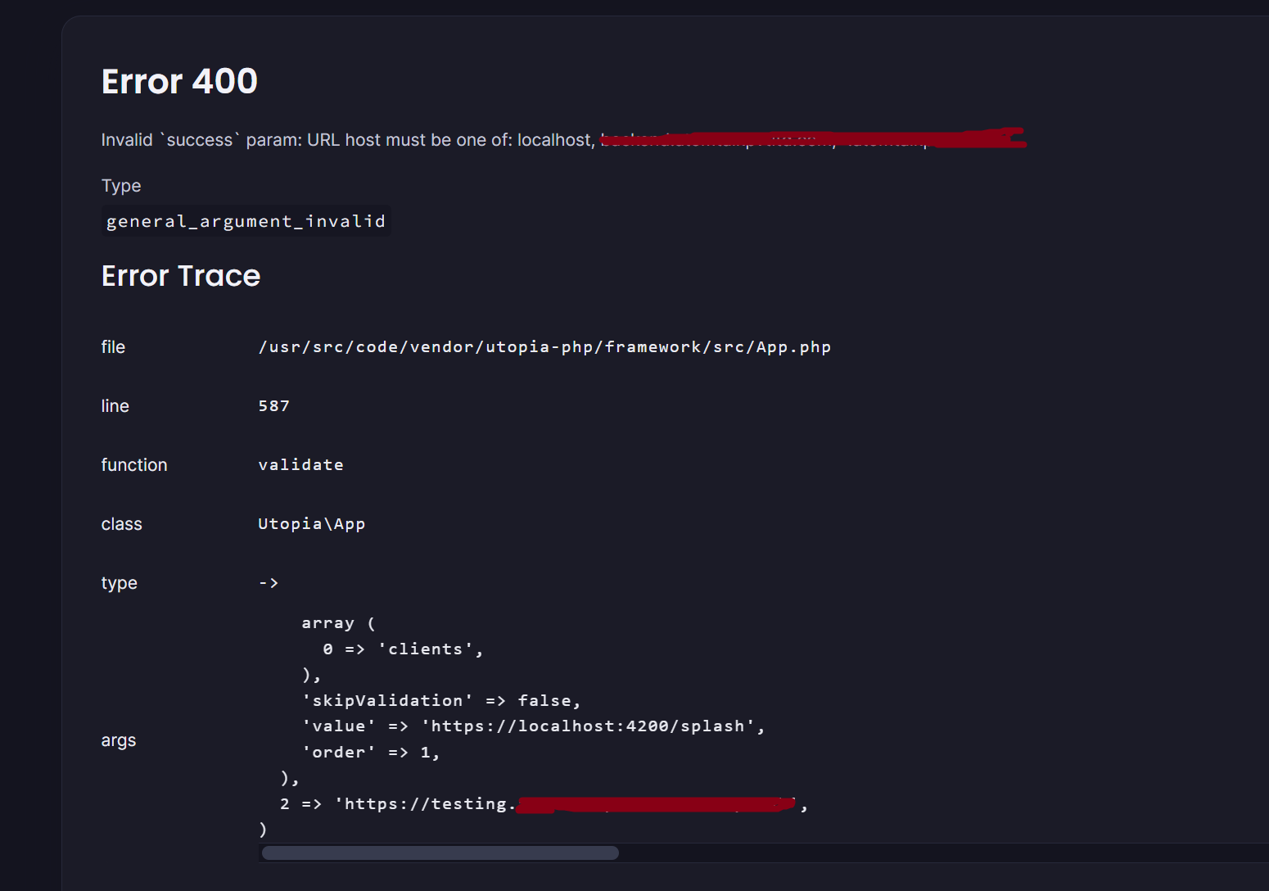Click the Error Trace heading
Image resolution: width=1269 pixels, height=891 pixels.
181,275
